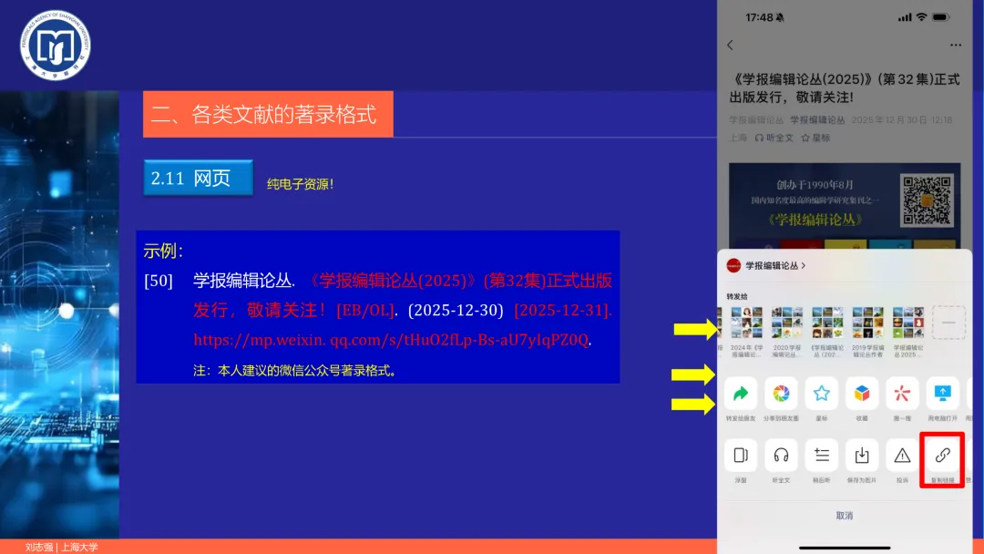Tap the iOS home indicator bar
The height and width of the screenshot is (554, 984).
[844, 548]
